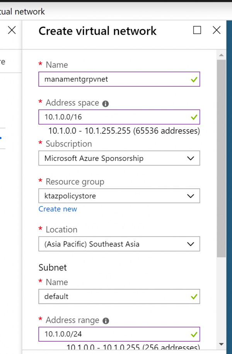This screenshot has height=354, width=232.
Task: Click the validation checkmark beside 10.1.0.0/24
Action: pos(194,334)
